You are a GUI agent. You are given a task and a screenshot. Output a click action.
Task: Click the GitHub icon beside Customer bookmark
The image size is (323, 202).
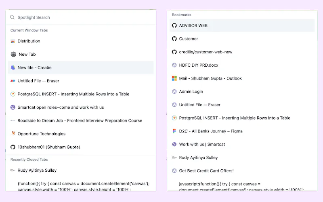tap(174, 39)
